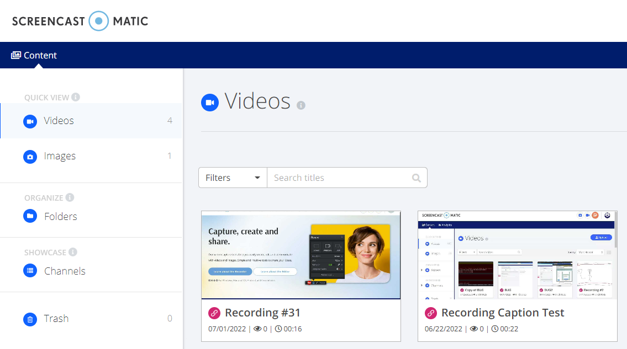Click the date 07/01/2022
This screenshot has height=349, width=627.
(227, 329)
